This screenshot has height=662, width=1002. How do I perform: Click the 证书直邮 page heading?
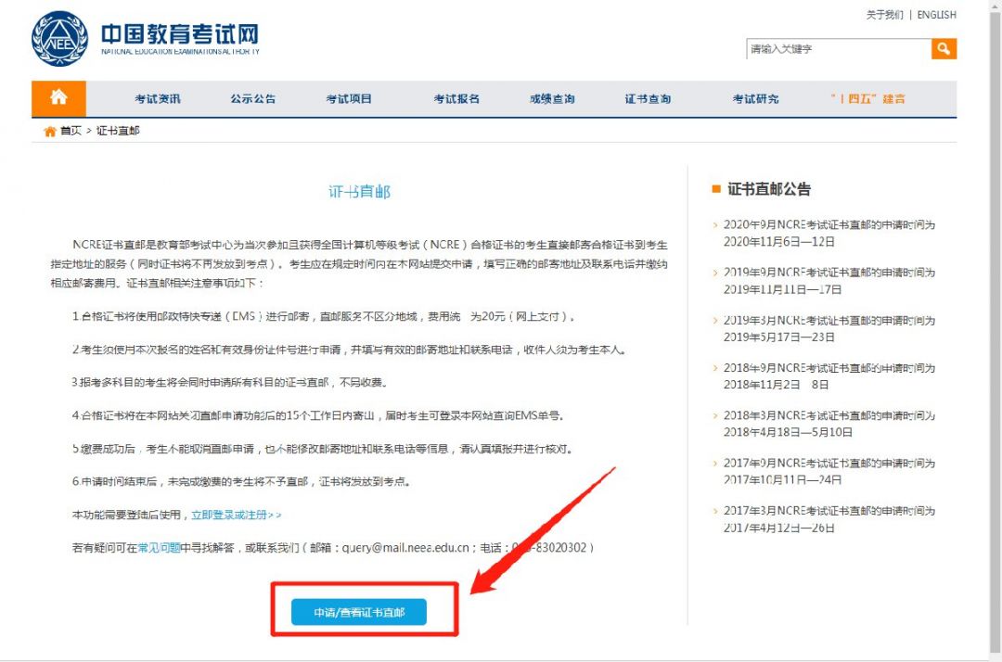coord(359,192)
